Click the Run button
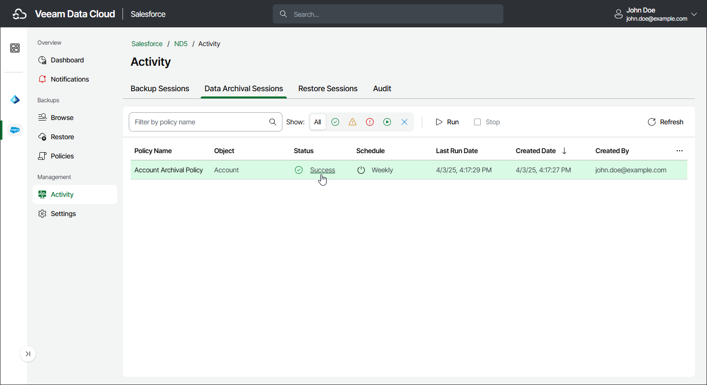 pyautogui.click(x=447, y=122)
